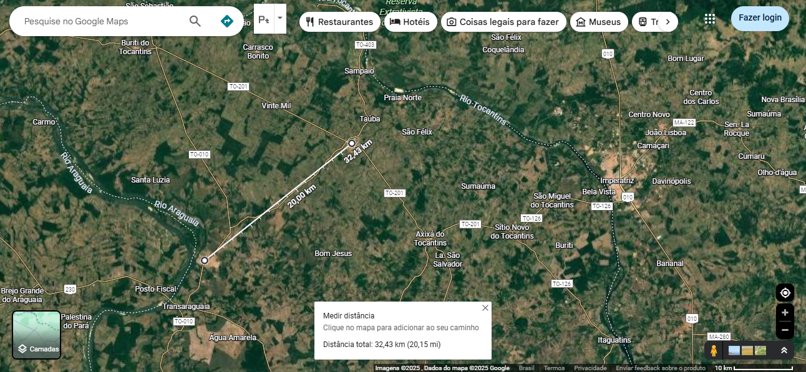Screen dimensions: 806x372
Task: Click the João Lisboa label
Action: [x=666, y=133]
